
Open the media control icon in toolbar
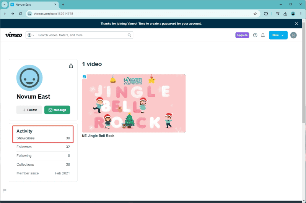click(x=278, y=14)
